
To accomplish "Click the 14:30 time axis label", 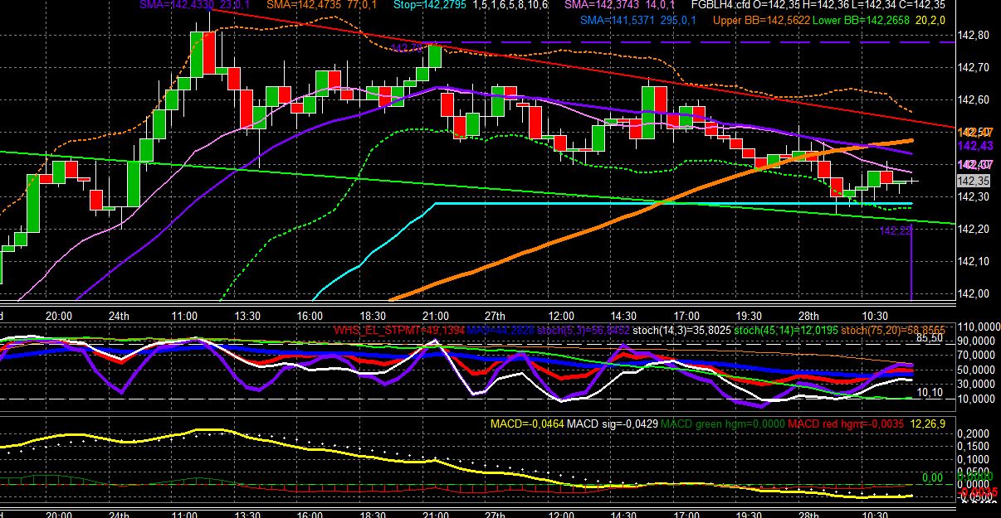I will coord(623,316).
